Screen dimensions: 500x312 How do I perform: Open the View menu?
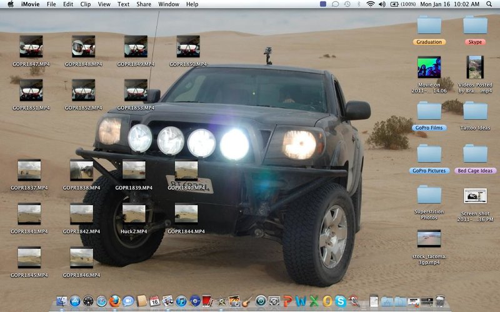104,4
